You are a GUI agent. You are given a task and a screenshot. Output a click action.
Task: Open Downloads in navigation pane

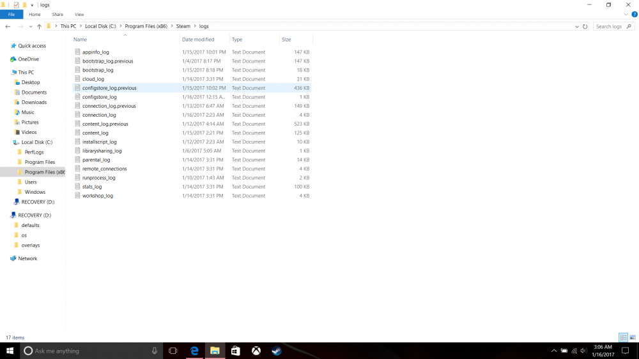click(x=34, y=103)
